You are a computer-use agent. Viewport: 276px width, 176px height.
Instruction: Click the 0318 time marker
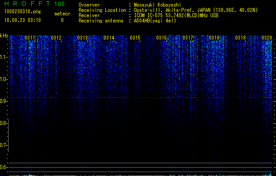214,38
